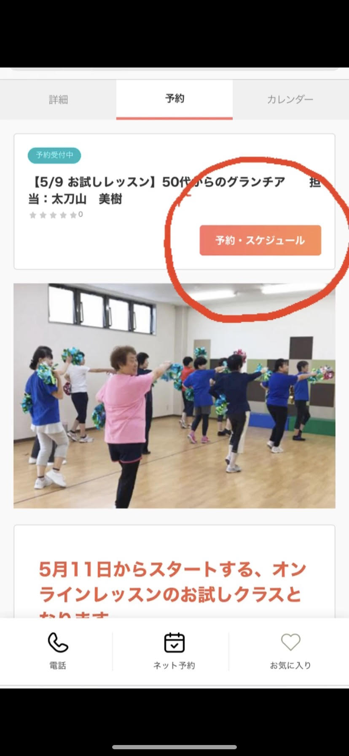Tap the ネット予約 label text
Image resolution: width=349 pixels, height=756 pixels.
click(174, 666)
